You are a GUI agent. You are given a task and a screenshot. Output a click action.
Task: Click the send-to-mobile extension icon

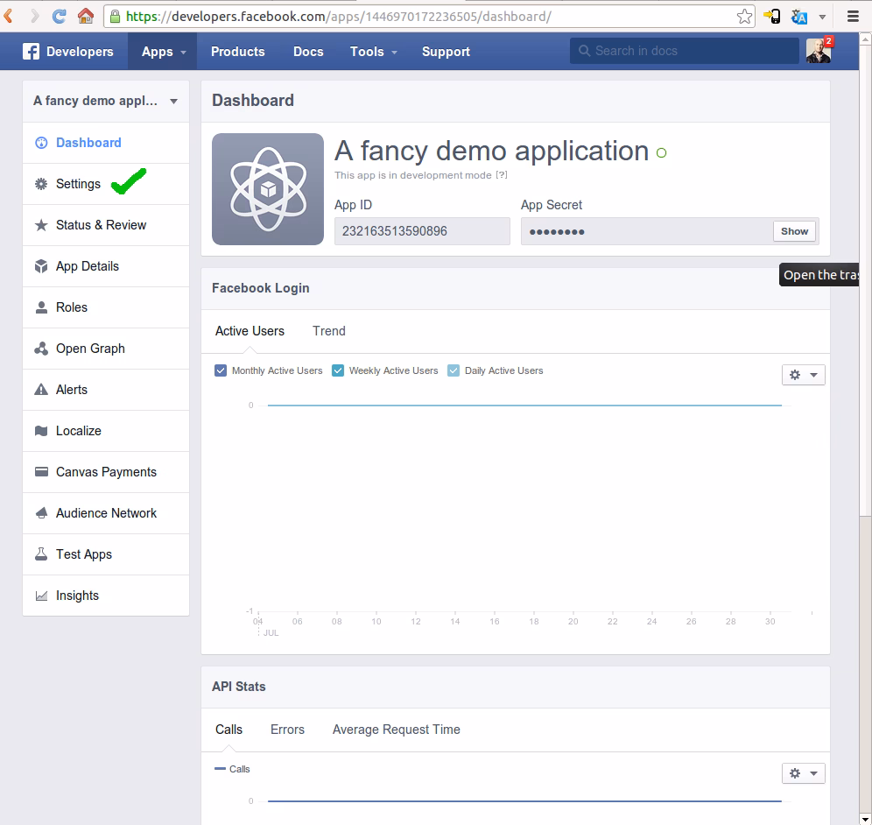pos(772,17)
